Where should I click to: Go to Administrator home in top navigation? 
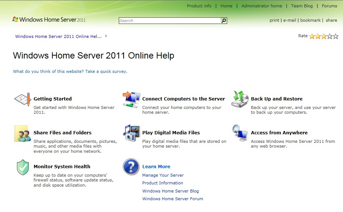(x=261, y=6)
